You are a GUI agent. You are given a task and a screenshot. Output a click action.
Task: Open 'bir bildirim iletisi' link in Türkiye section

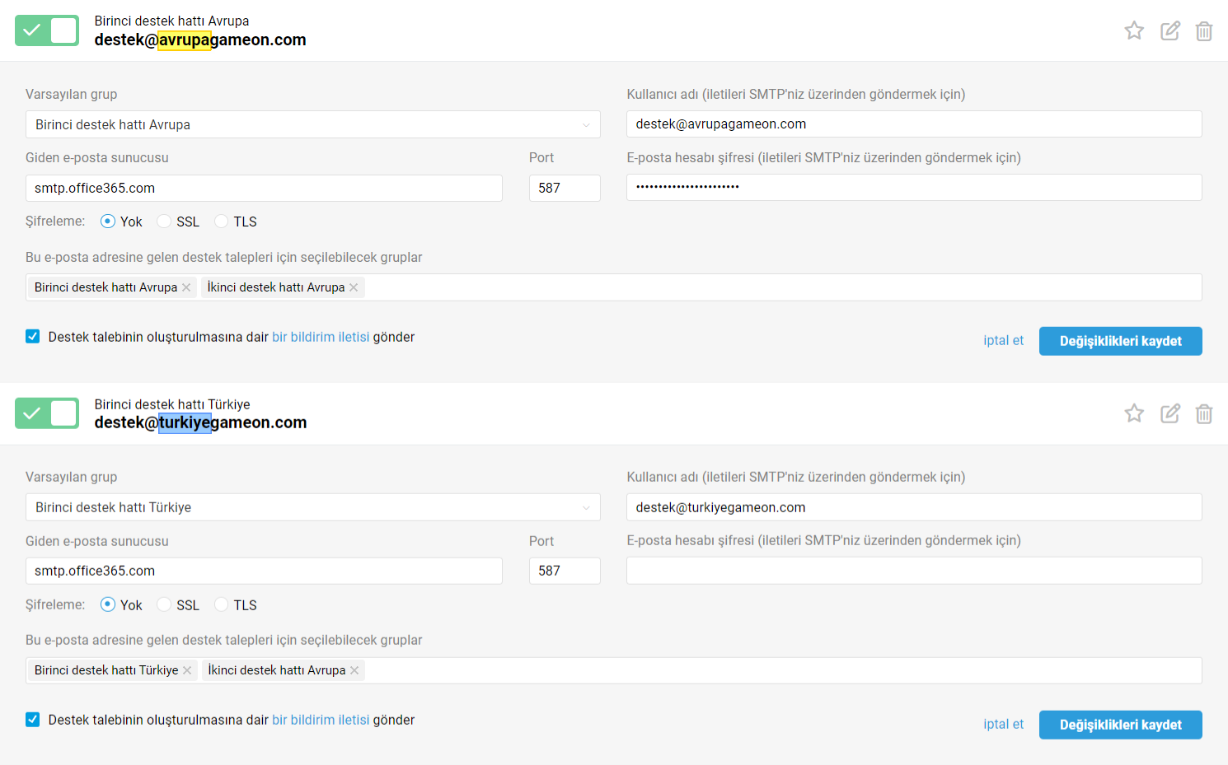[x=321, y=720]
